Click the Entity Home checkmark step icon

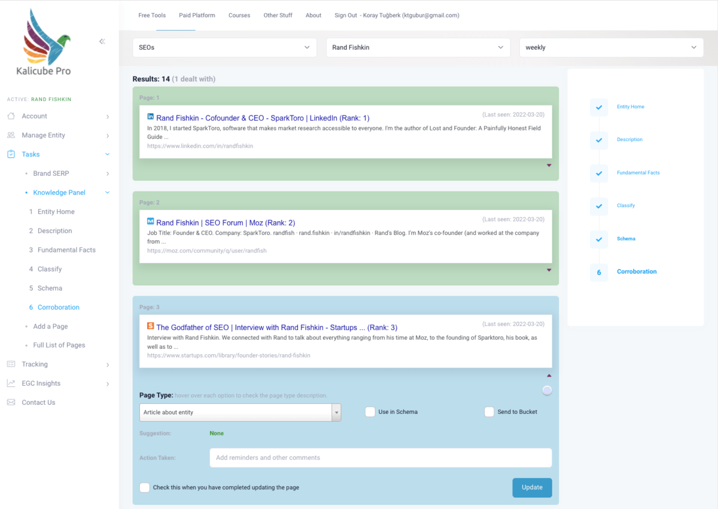click(x=599, y=107)
